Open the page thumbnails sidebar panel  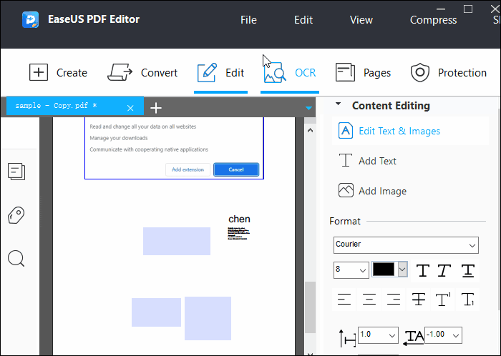click(x=16, y=172)
